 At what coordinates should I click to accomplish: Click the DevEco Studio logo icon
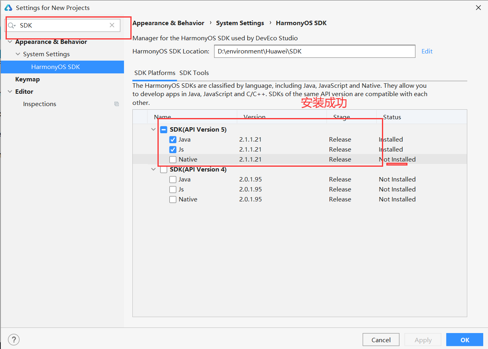8,8
